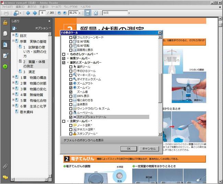Click the Print icon in toolbar
This screenshot has width=223, height=184.
[x=6, y=13]
